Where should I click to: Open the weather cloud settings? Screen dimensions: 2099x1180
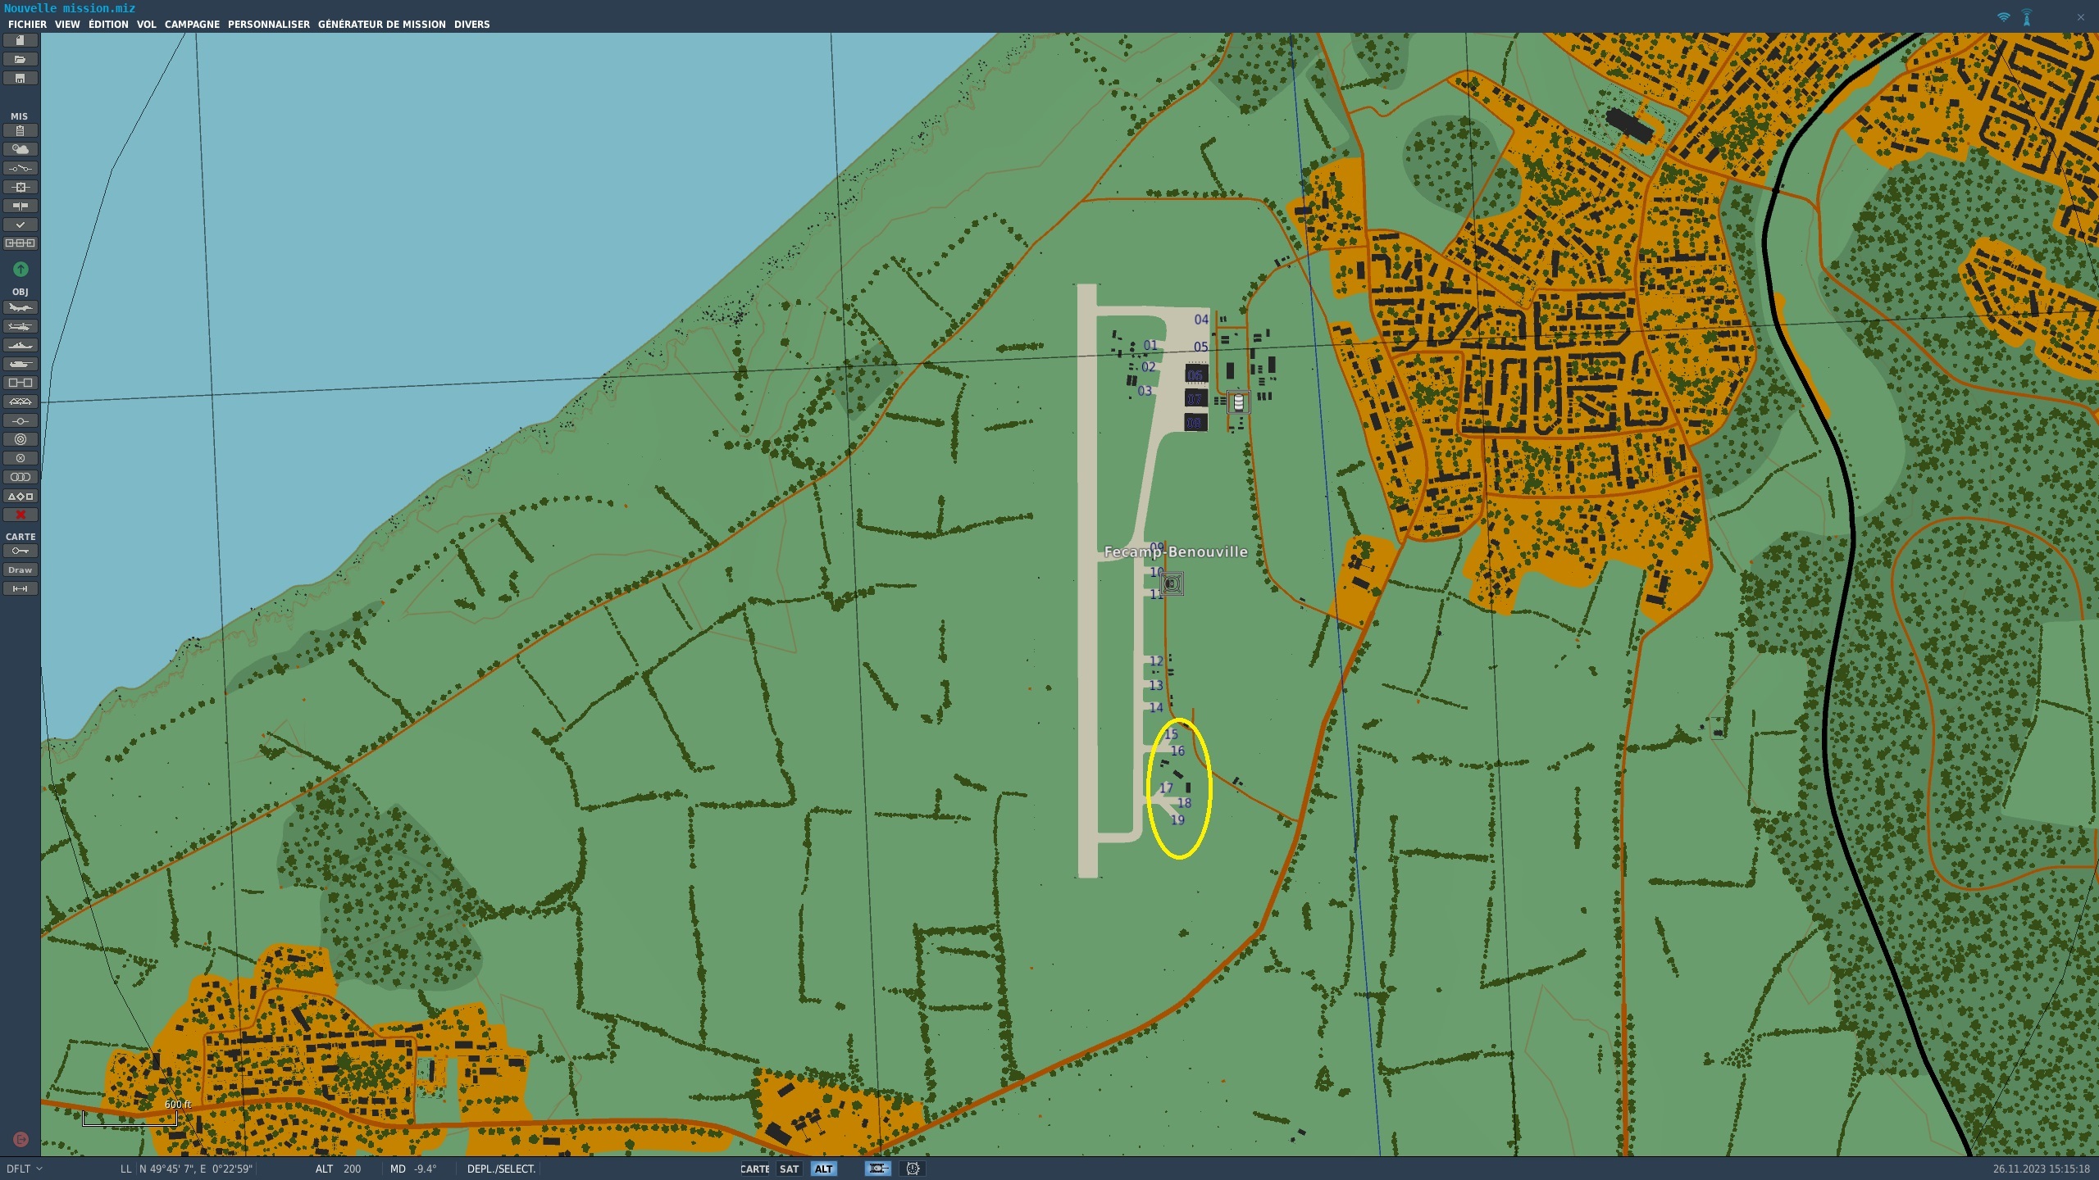[20, 149]
